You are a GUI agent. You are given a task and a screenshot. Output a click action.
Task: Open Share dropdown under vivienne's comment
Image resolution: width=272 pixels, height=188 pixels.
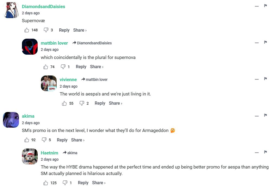tap(115, 103)
